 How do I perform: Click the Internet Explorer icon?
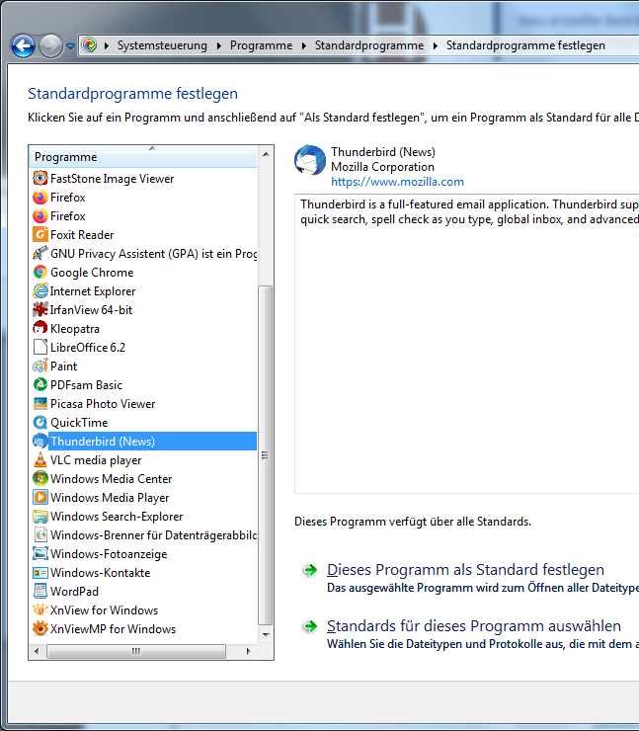[x=40, y=290]
